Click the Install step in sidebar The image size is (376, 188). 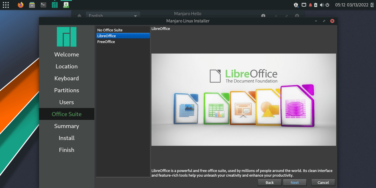[67, 138]
